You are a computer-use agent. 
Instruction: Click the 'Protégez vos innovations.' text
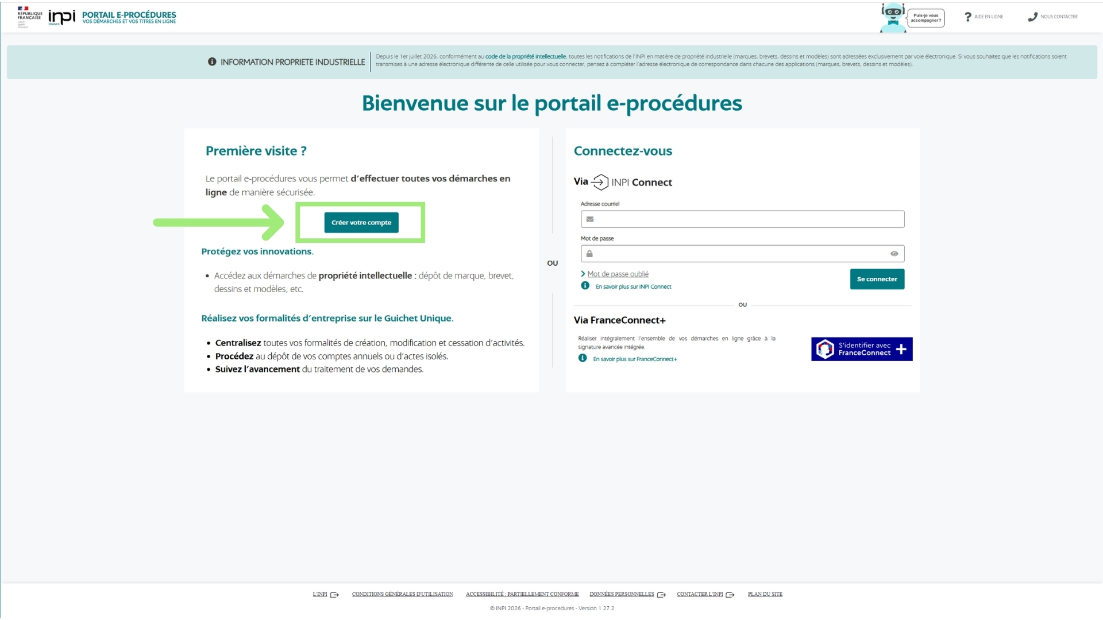(x=257, y=251)
